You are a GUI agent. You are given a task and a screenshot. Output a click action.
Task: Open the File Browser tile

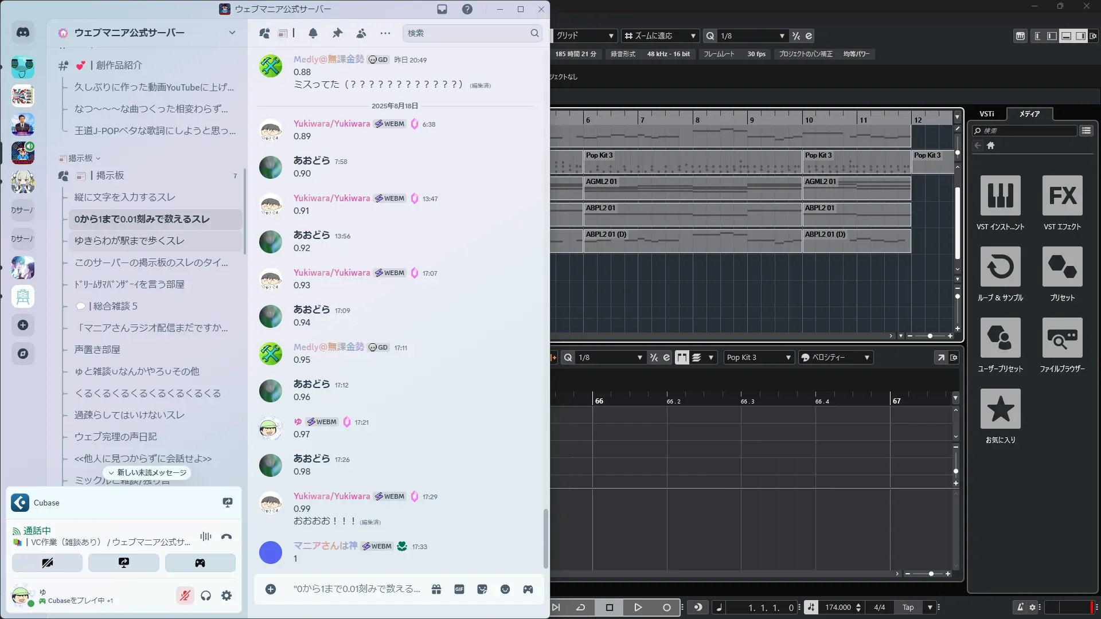[x=1062, y=338]
